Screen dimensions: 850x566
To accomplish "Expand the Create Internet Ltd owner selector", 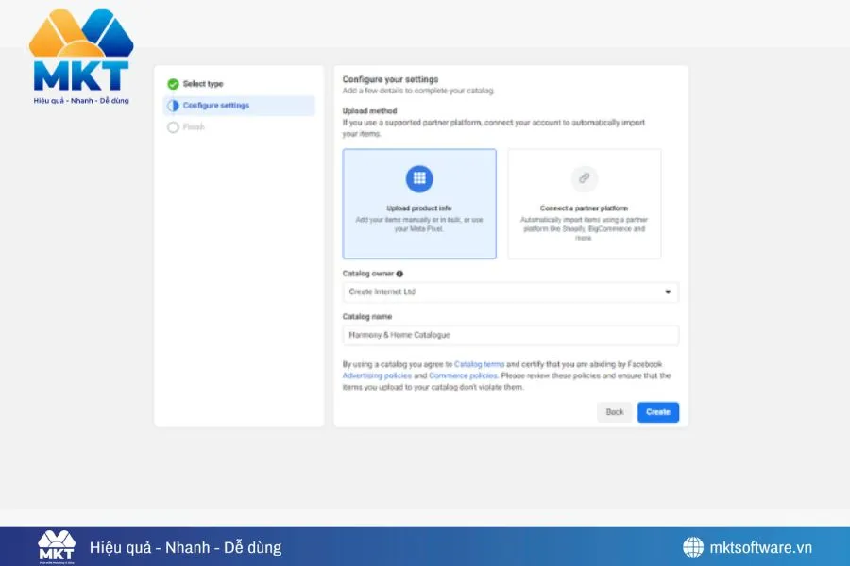I will click(510, 292).
